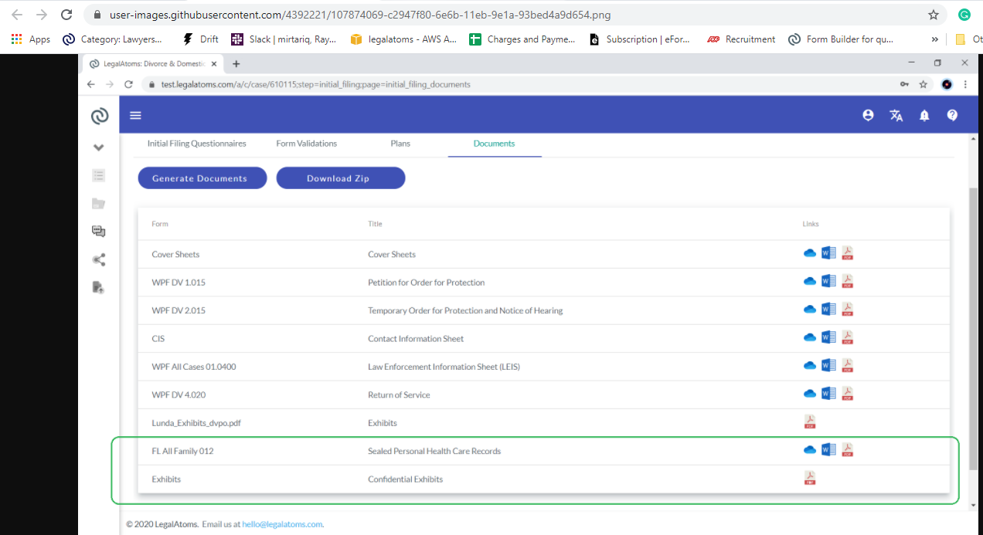
Task: Click the Generate Documents button
Action: coord(202,178)
